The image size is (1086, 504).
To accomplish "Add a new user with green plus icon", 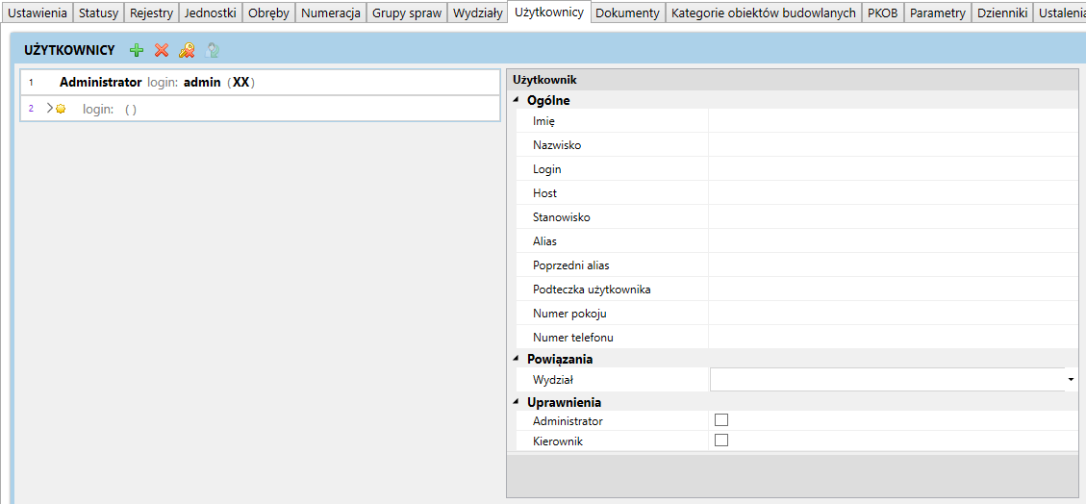I will 138,50.
